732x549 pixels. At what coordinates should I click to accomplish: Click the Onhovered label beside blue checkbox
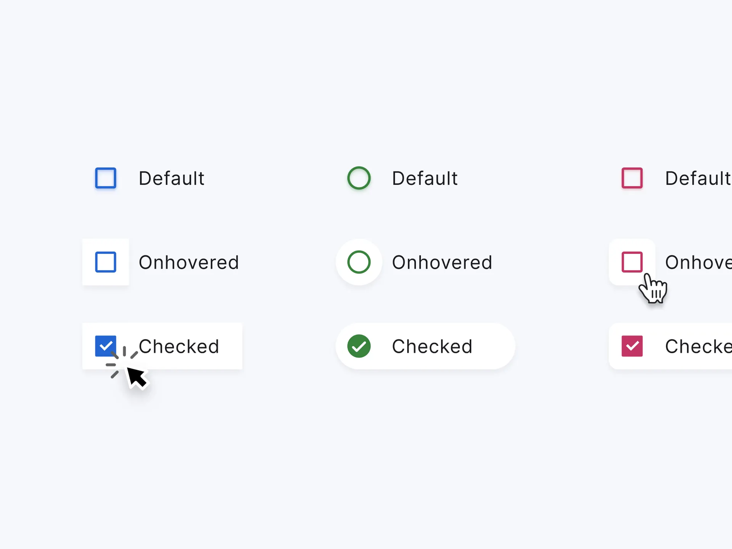pyautogui.click(x=188, y=263)
